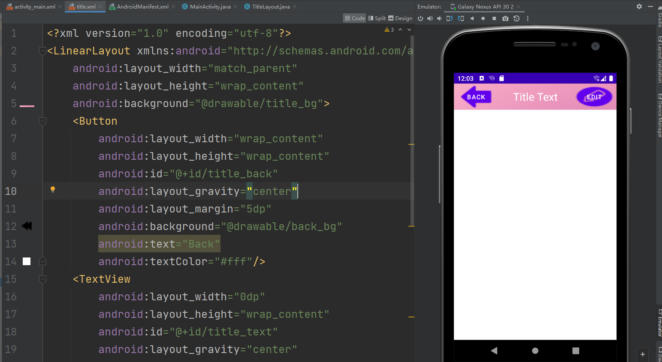Open the emulator extended controls three-dot menu

click(528, 18)
